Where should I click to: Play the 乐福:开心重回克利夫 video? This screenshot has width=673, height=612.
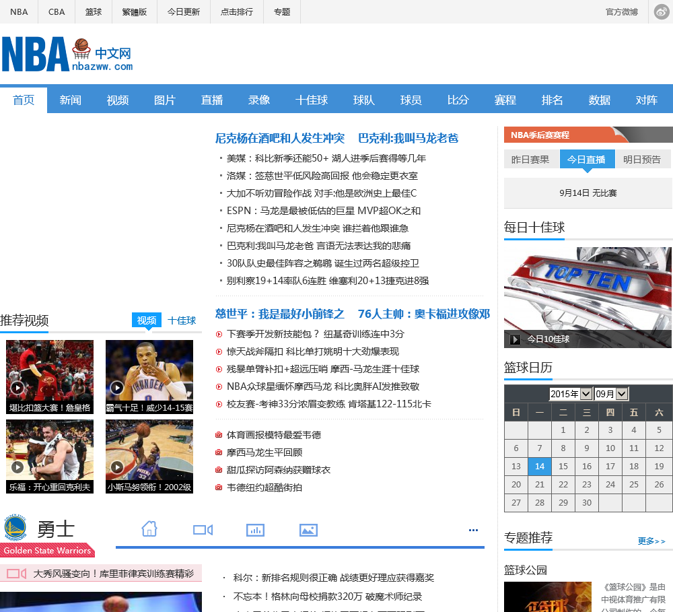(x=50, y=456)
